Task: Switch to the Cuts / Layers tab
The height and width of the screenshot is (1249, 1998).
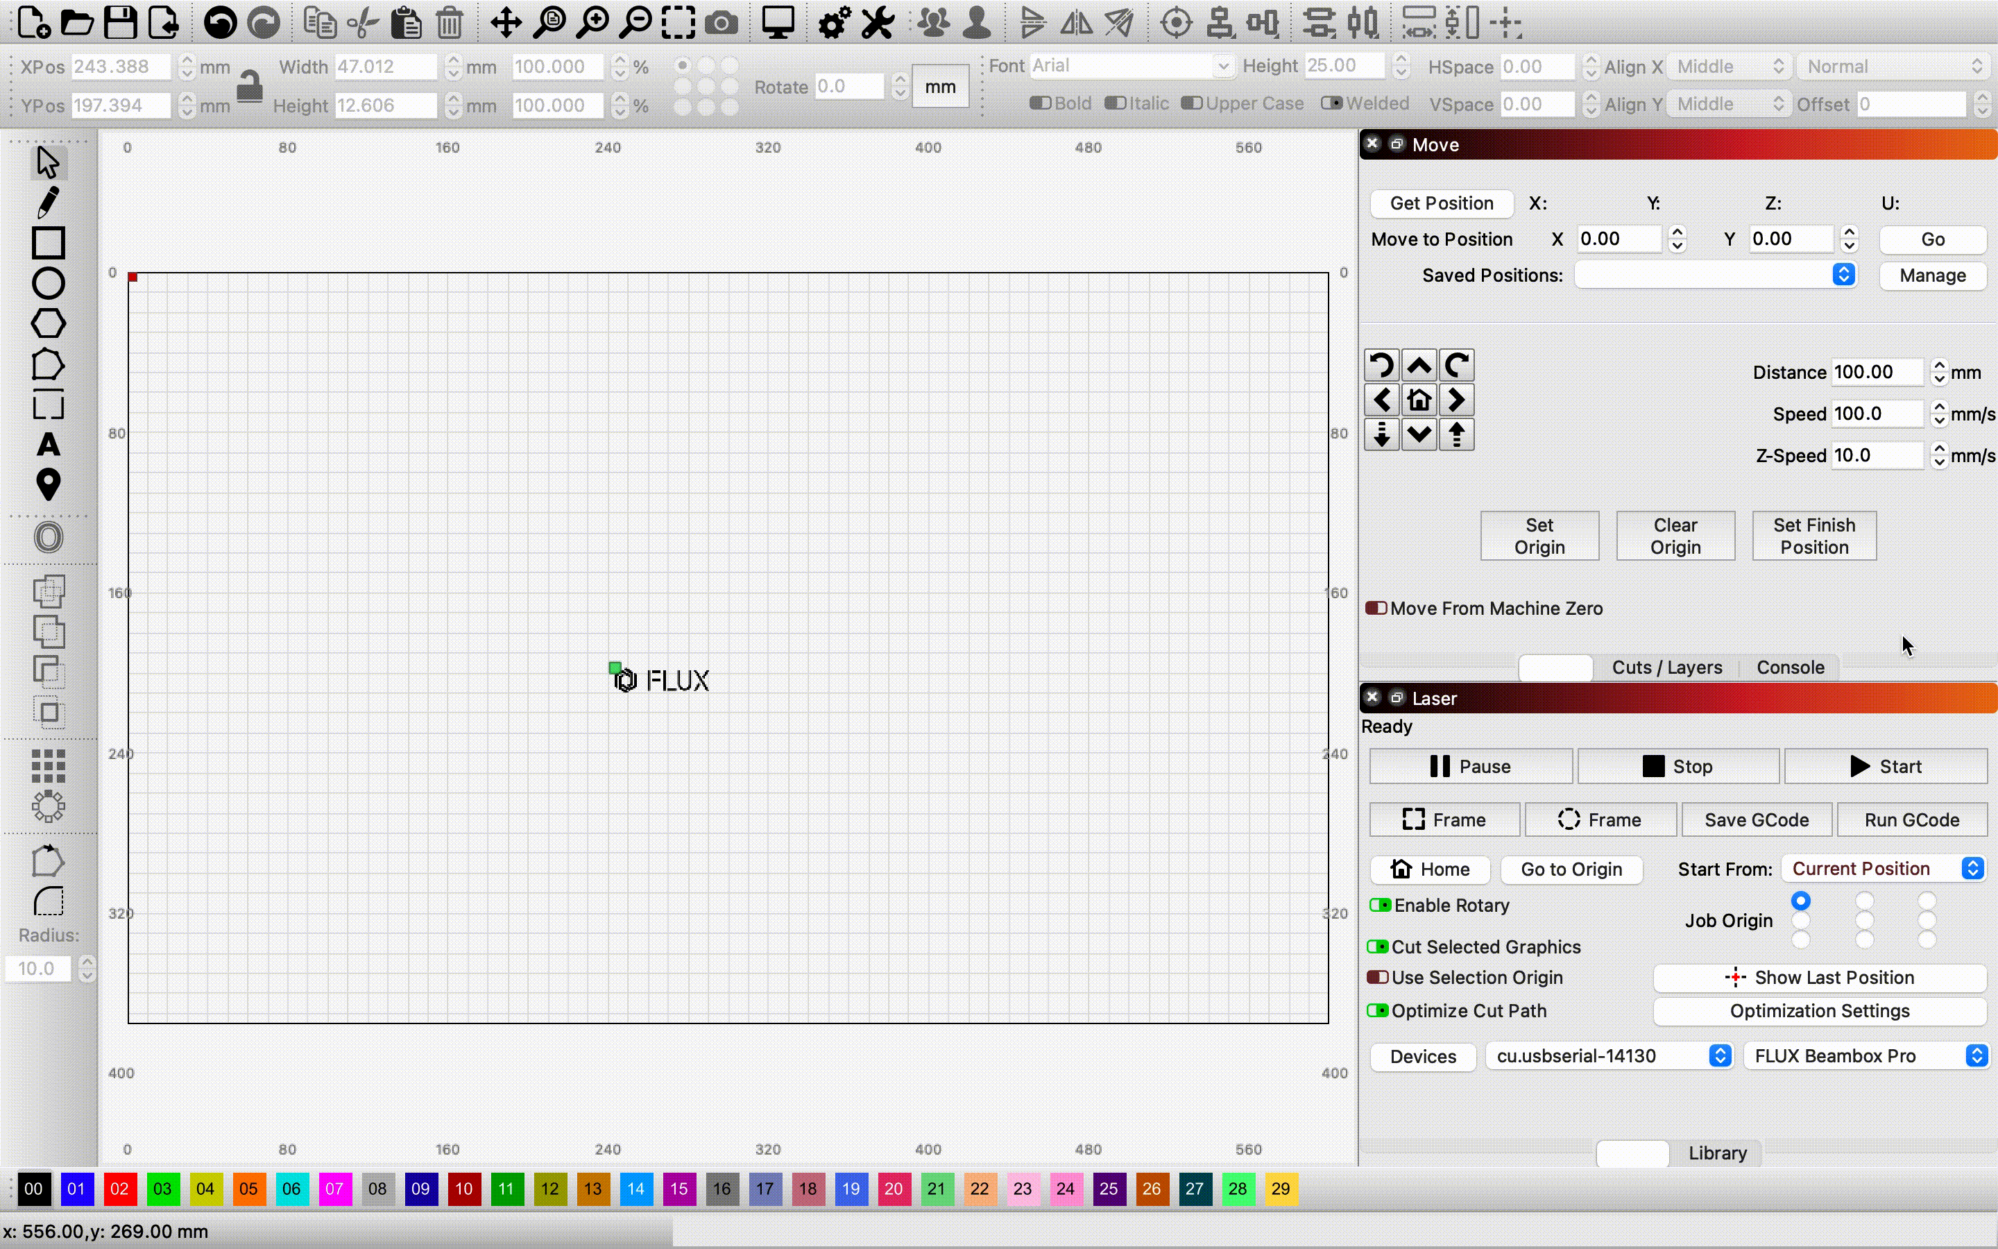Action: click(1666, 668)
